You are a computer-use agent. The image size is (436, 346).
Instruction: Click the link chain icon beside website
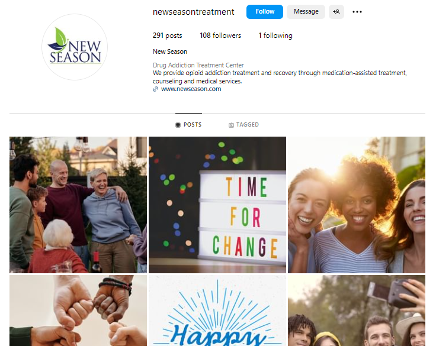coord(155,89)
